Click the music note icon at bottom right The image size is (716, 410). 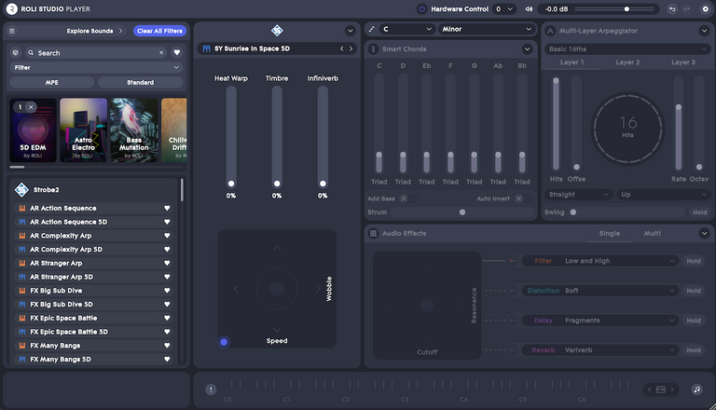pos(696,389)
